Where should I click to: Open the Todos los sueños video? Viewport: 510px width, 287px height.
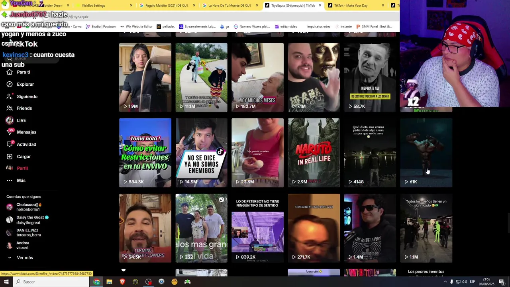coord(426,228)
